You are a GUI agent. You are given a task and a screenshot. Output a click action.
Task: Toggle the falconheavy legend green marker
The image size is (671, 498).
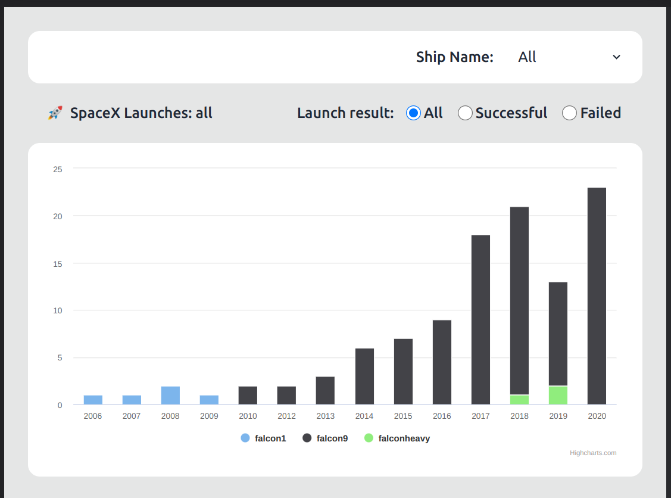point(369,438)
